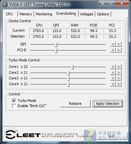This screenshot has width=131, height=144.
Task: Lower Core1 multiplier with left arrow
Action: coord(113,67)
